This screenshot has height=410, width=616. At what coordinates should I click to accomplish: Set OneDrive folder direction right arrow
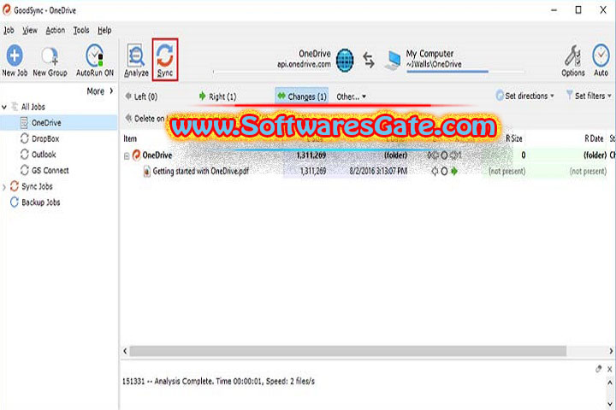click(x=453, y=155)
